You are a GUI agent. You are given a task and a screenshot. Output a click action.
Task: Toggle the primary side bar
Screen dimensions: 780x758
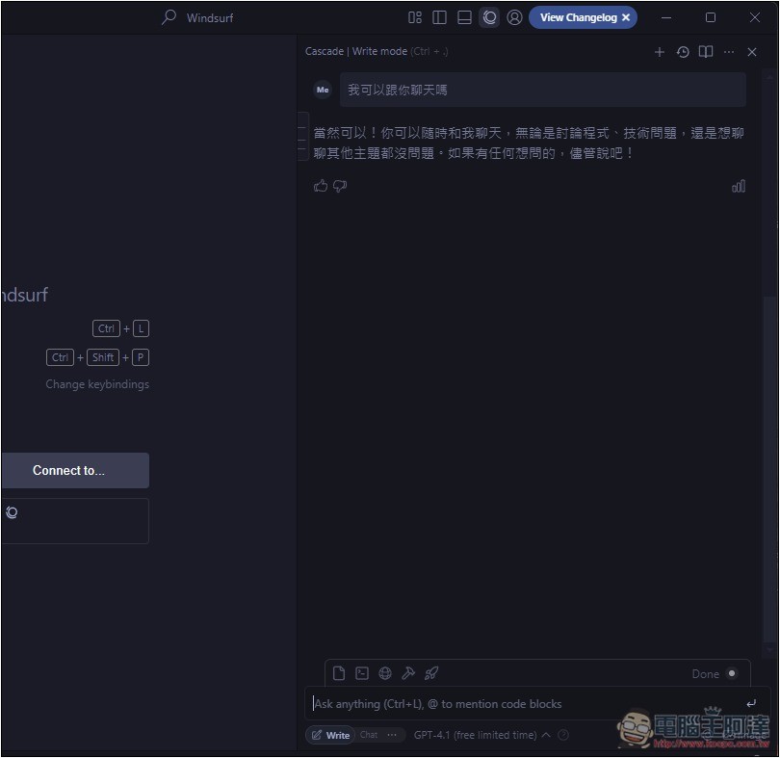click(440, 17)
